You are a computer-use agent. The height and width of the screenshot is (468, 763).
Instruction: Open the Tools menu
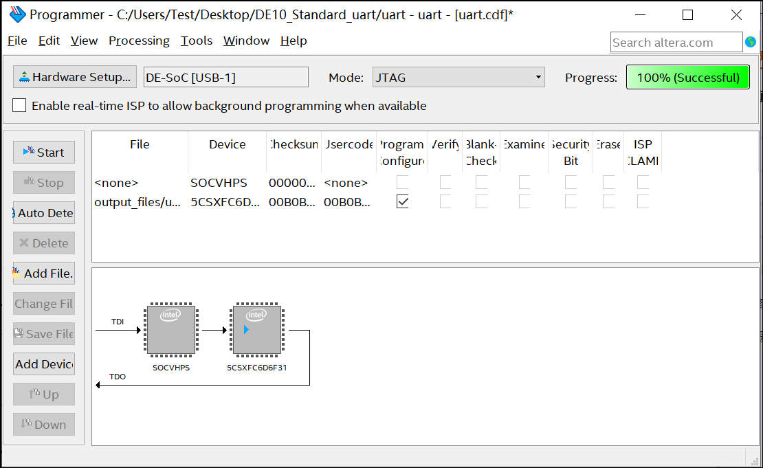coord(197,41)
